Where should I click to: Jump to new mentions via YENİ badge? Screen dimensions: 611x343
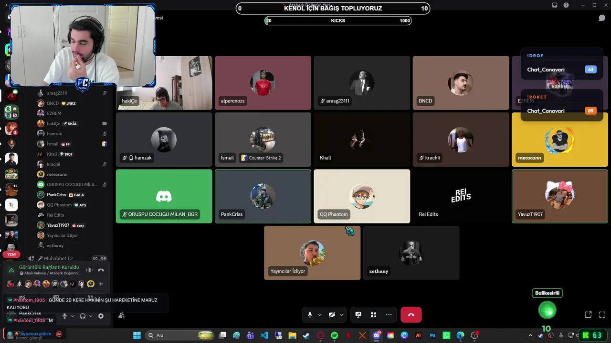(11, 254)
